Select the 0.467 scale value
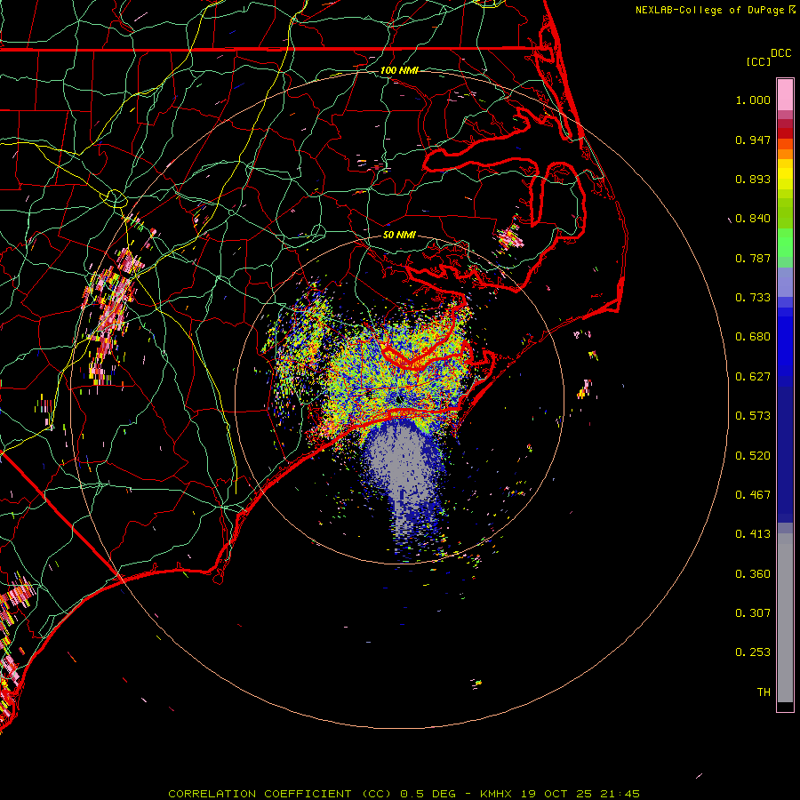The width and height of the screenshot is (800, 800). point(753,495)
